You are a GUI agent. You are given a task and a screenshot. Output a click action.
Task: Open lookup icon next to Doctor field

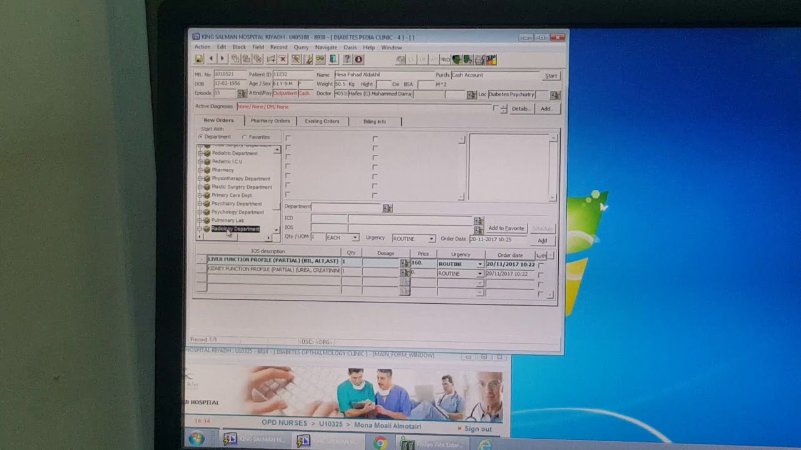[471, 94]
